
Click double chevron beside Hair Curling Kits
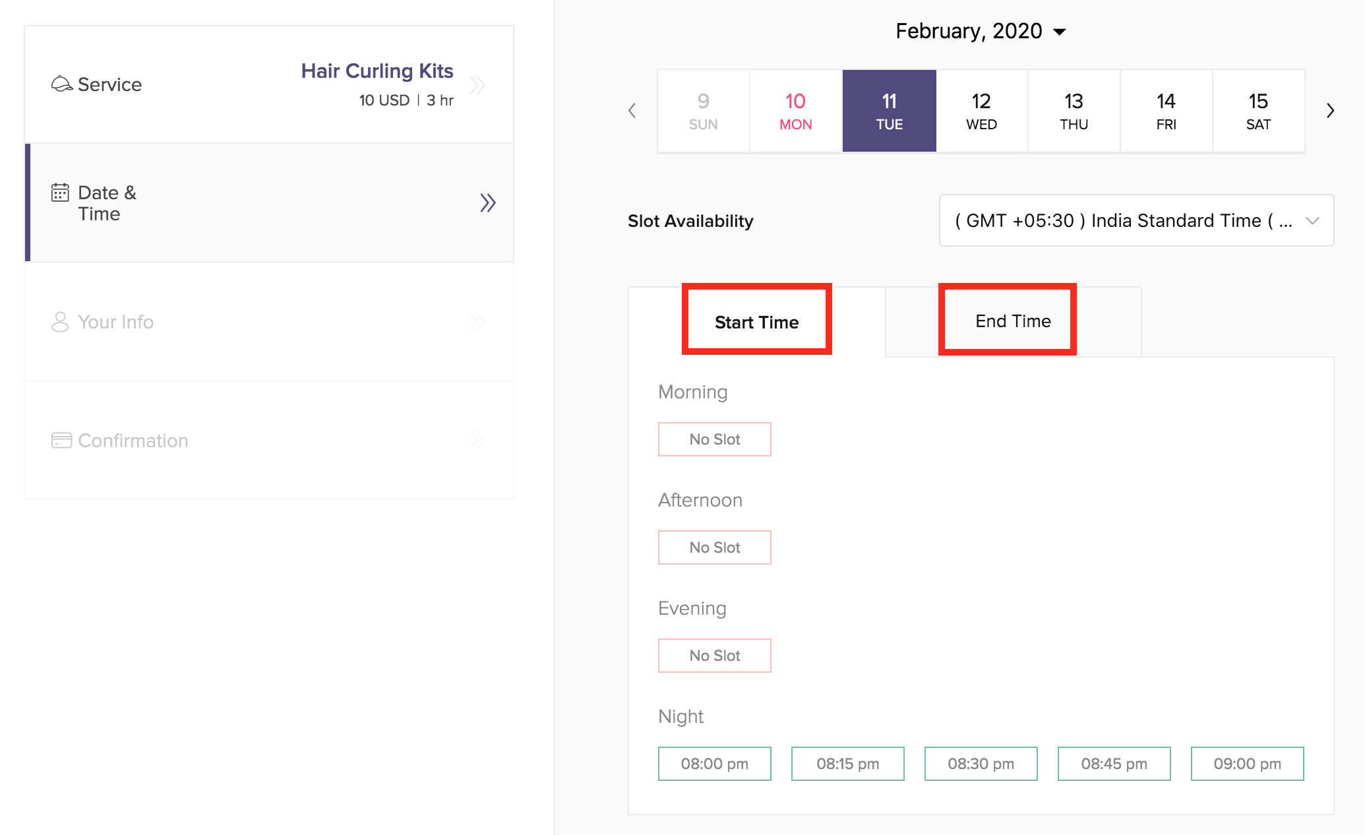pyautogui.click(x=477, y=85)
